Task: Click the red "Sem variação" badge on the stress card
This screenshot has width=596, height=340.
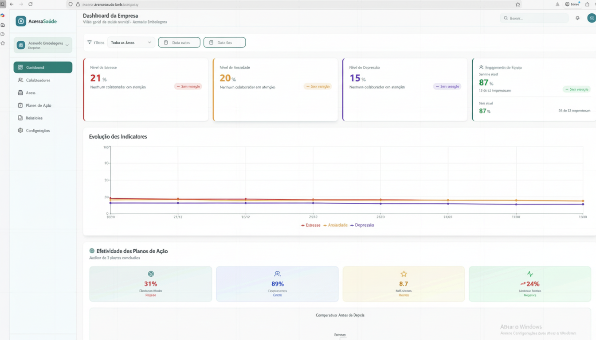Action: [x=188, y=87]
